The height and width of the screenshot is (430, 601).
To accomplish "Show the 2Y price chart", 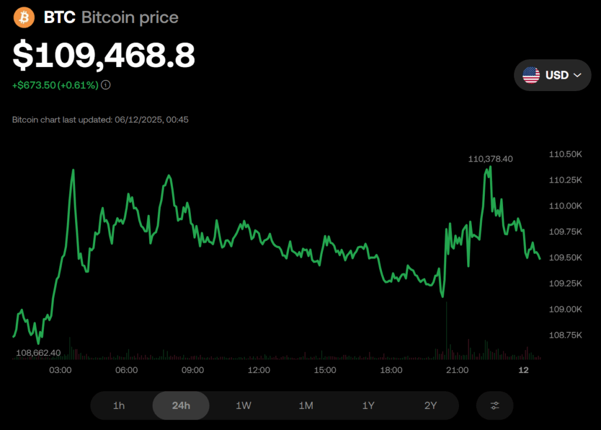I will pos(430,405).
